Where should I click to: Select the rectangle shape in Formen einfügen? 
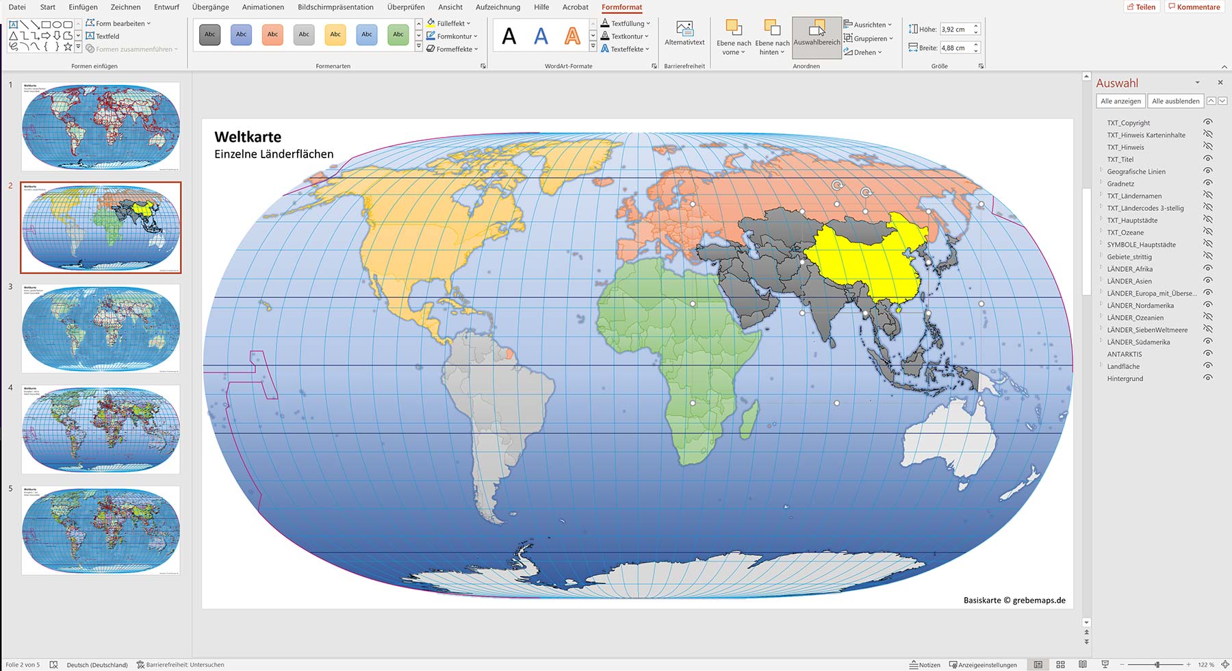44,23
